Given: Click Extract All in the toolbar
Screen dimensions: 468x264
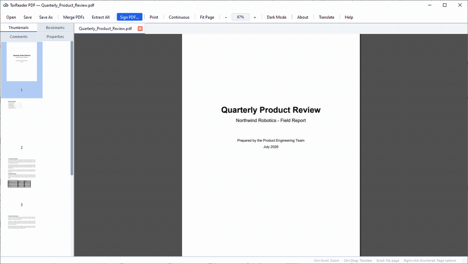Looking at the screenshot, I should coord(101,17).
